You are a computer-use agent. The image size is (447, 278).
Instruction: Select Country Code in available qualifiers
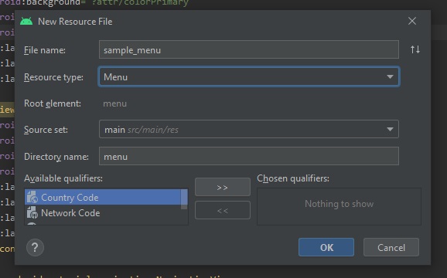point(103,197)
